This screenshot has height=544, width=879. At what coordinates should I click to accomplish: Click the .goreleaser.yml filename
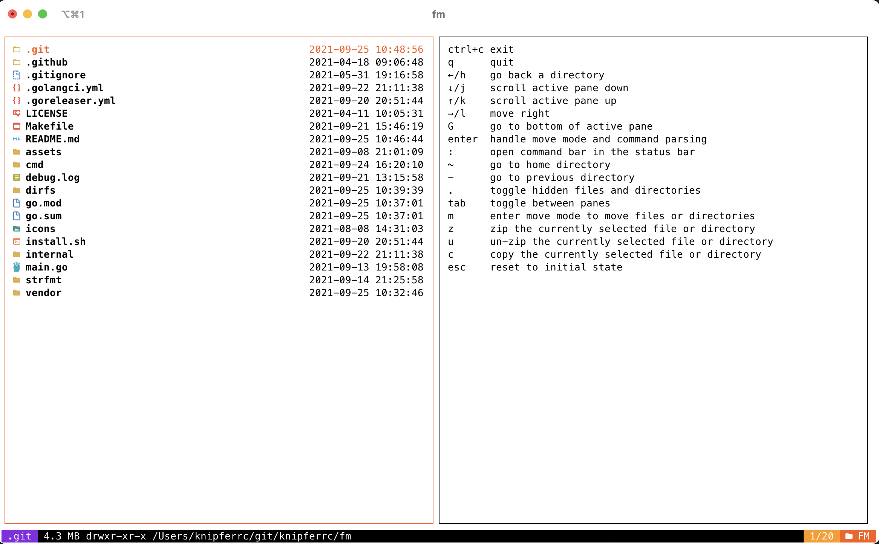click(x=70, y=101)
